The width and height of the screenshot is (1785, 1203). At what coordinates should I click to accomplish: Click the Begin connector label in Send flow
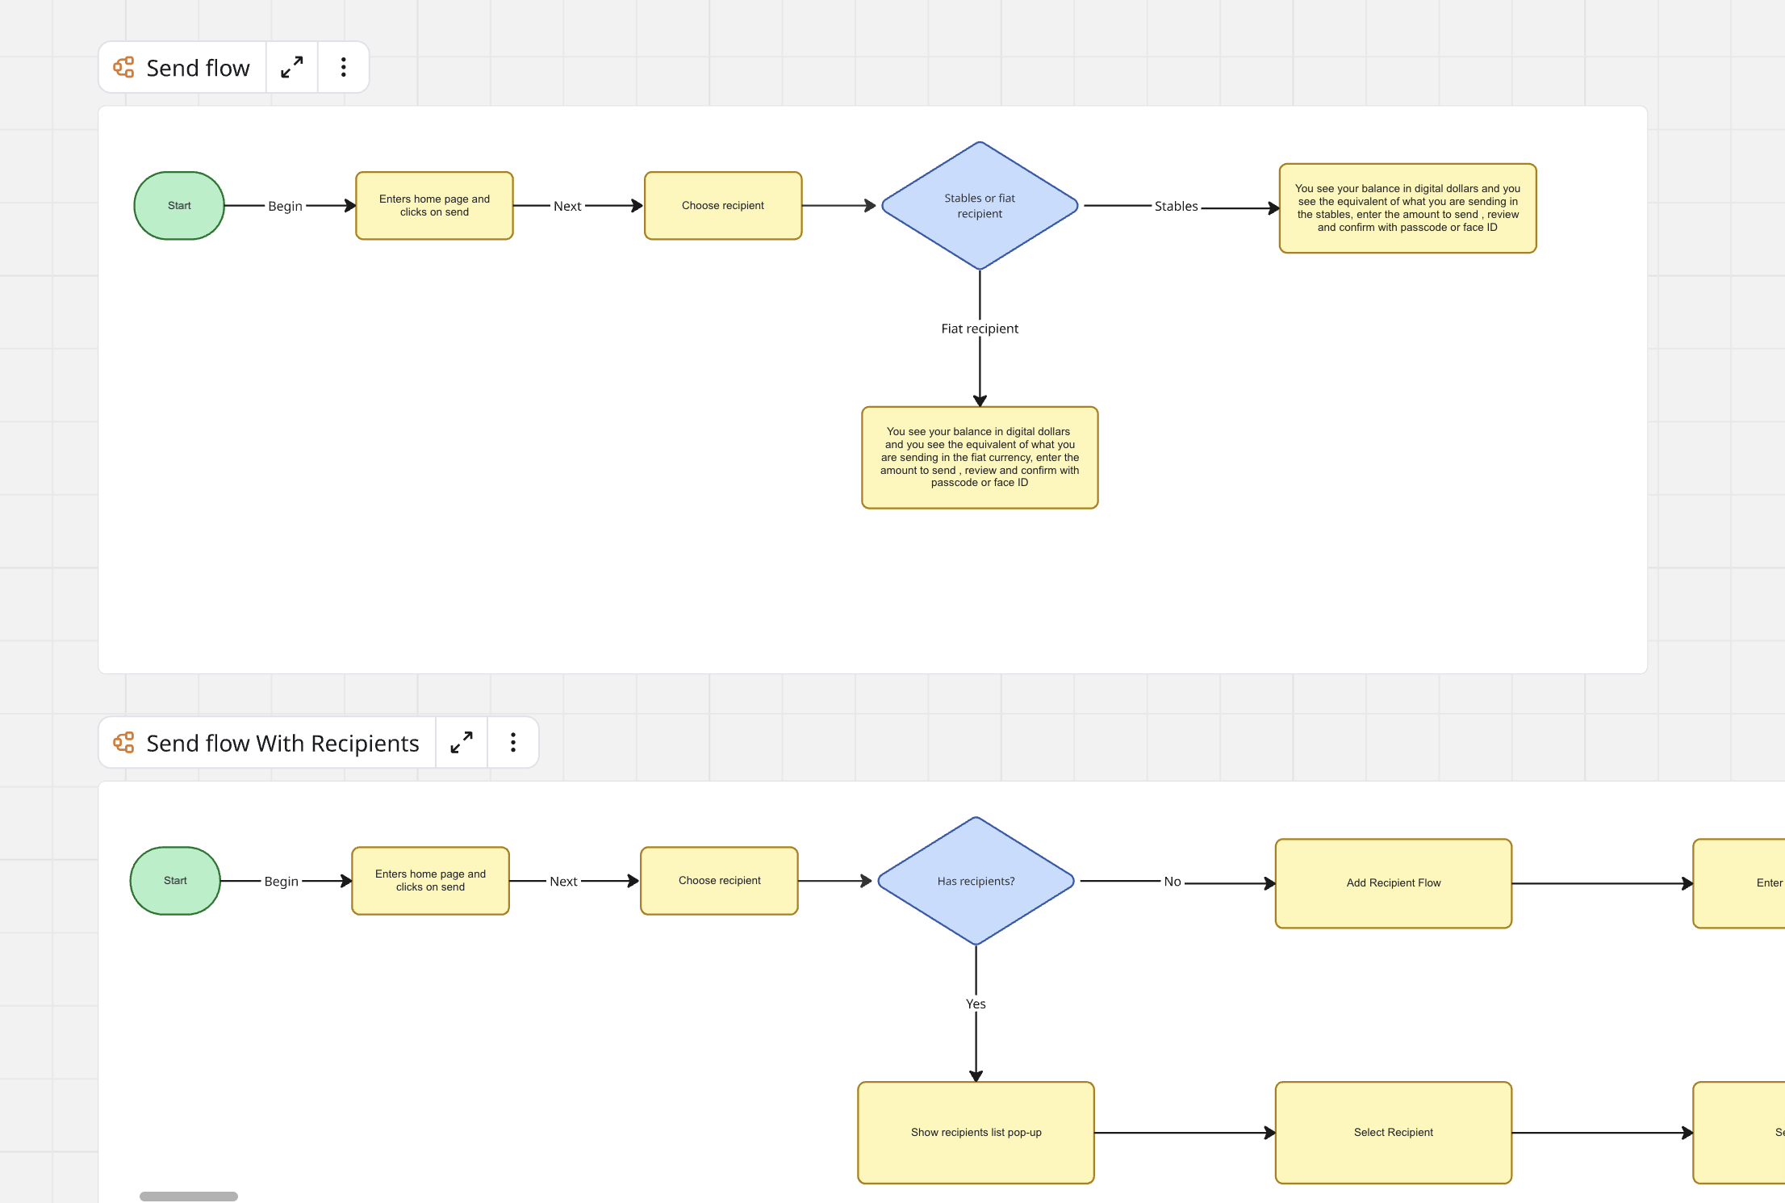pos(285,206)
